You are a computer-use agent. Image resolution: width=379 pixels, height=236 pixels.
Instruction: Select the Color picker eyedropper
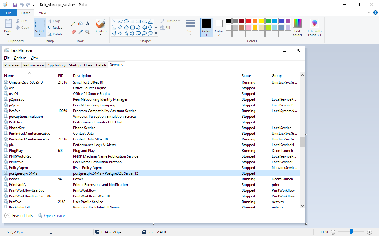pyautogui.click(x=80, y=32)
